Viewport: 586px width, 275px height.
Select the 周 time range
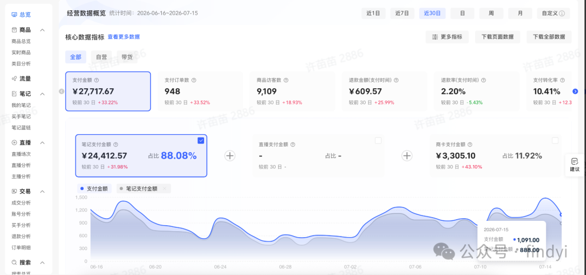click(491, 14)
